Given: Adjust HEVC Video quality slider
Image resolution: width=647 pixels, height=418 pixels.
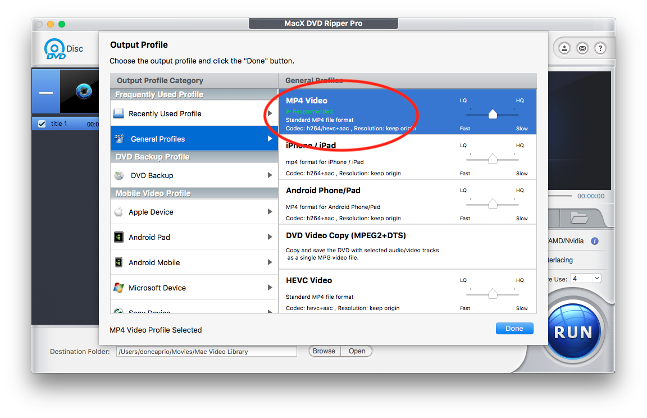Looking at the screenshot, I should point(492,294).
